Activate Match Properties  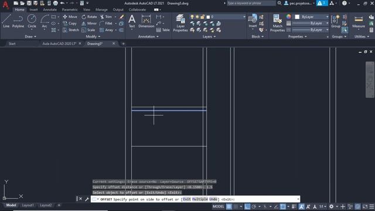(277, 23)
